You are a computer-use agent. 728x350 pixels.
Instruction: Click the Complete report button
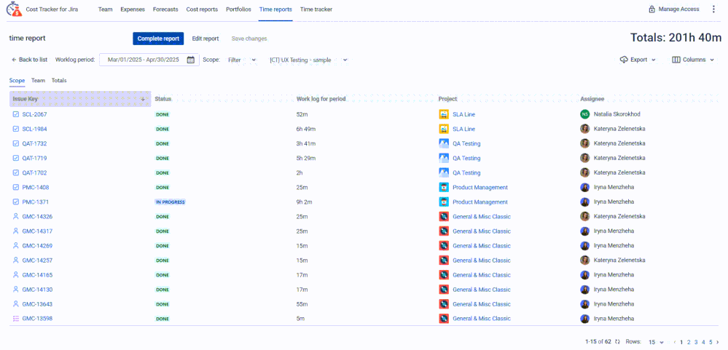[158, 39]
